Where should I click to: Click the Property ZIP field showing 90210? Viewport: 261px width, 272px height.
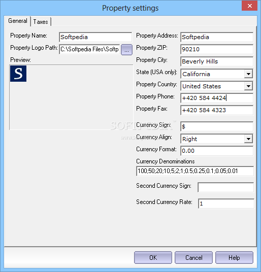click(217, 49)
